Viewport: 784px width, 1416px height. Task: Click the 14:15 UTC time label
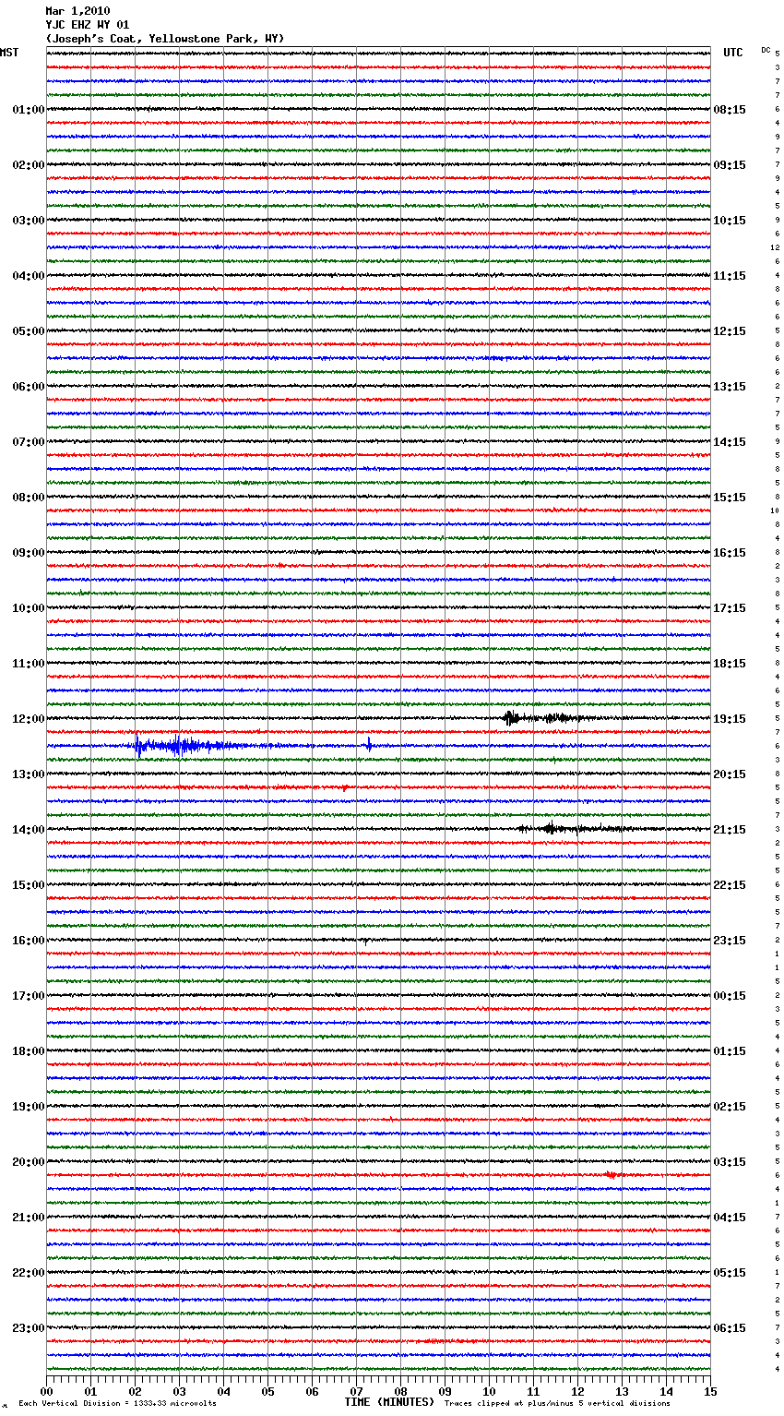[730, 442]
